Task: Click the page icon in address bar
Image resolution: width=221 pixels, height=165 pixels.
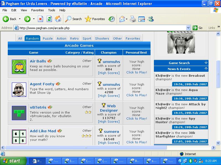Action: (x=16, y=28)
